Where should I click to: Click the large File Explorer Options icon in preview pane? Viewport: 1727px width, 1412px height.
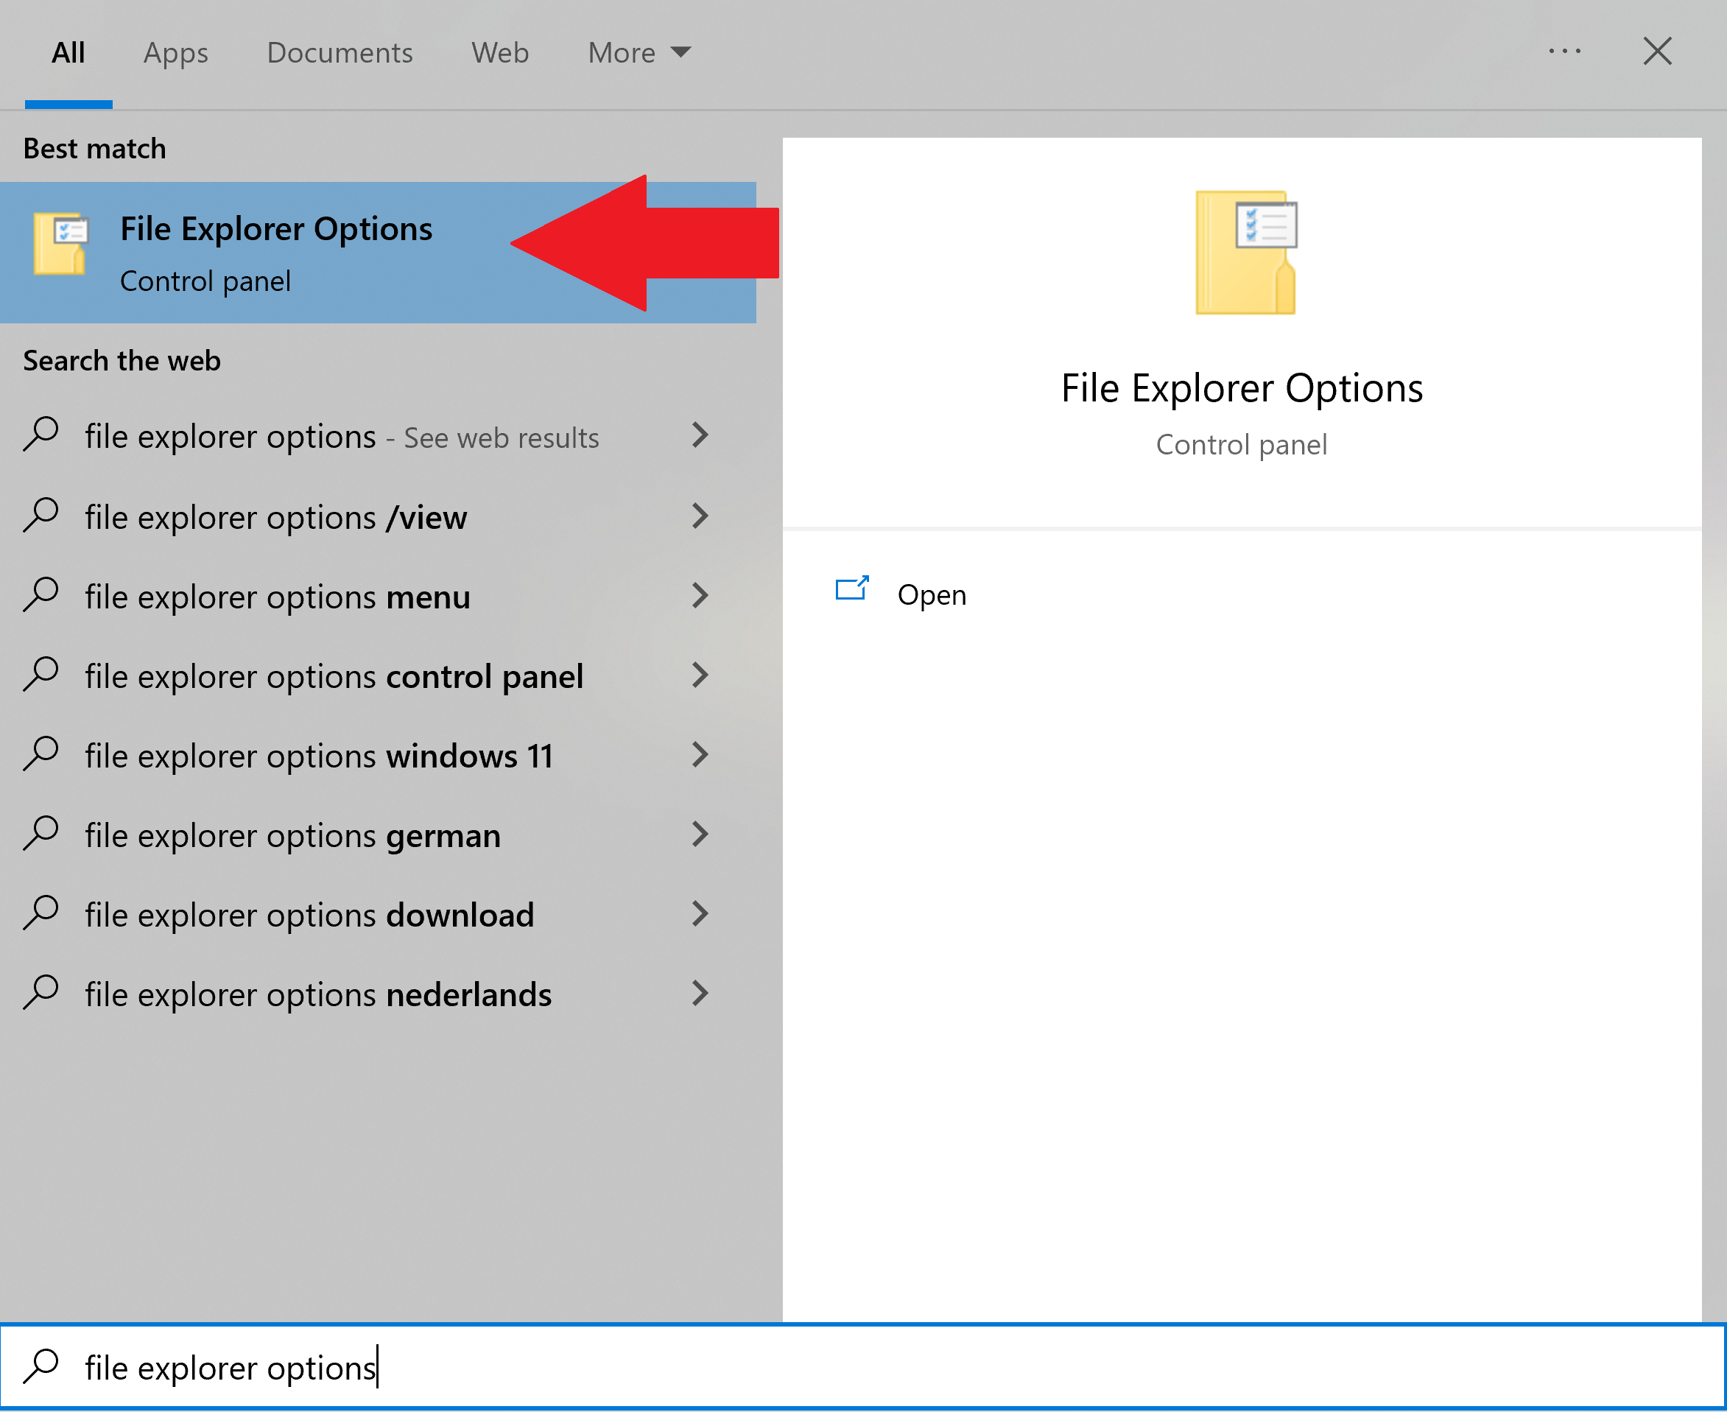1245,253
